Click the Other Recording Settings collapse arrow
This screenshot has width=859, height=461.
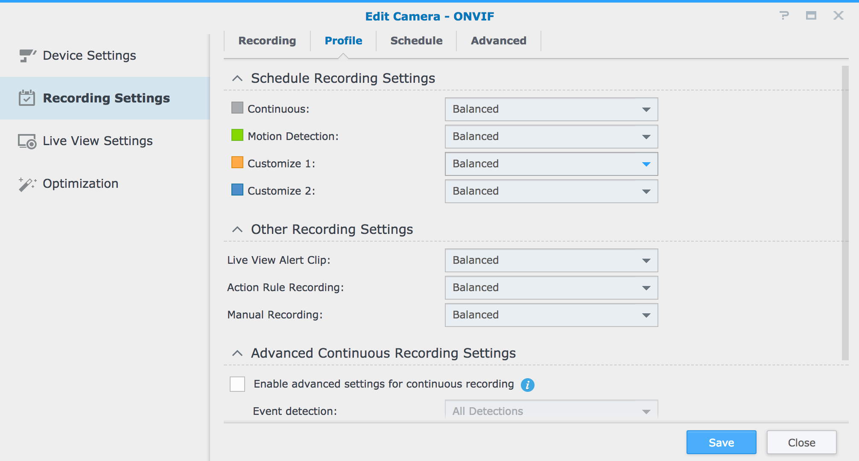pyautogui.click(x=238, y=230)
